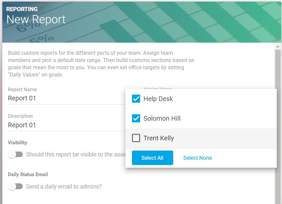Click the partially hidden Assign Users label

click(158, 88)
